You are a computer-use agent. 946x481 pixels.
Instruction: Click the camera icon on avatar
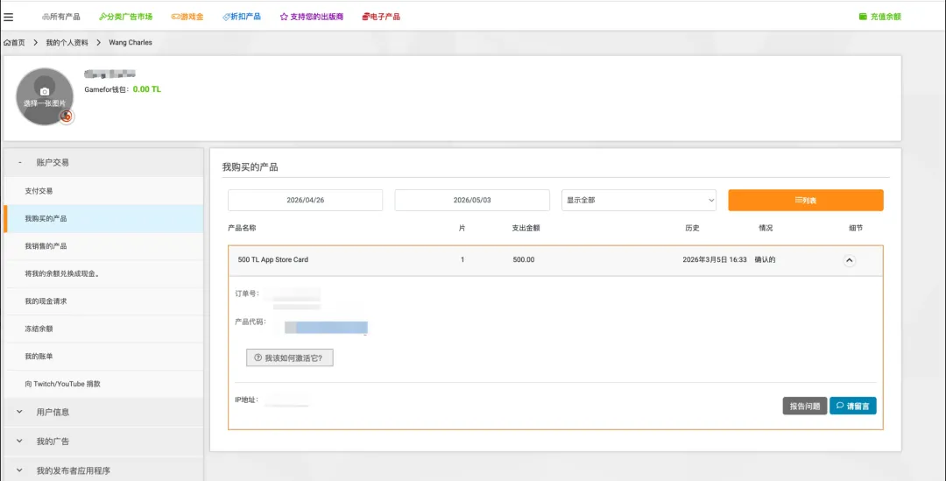coord(45,92)
